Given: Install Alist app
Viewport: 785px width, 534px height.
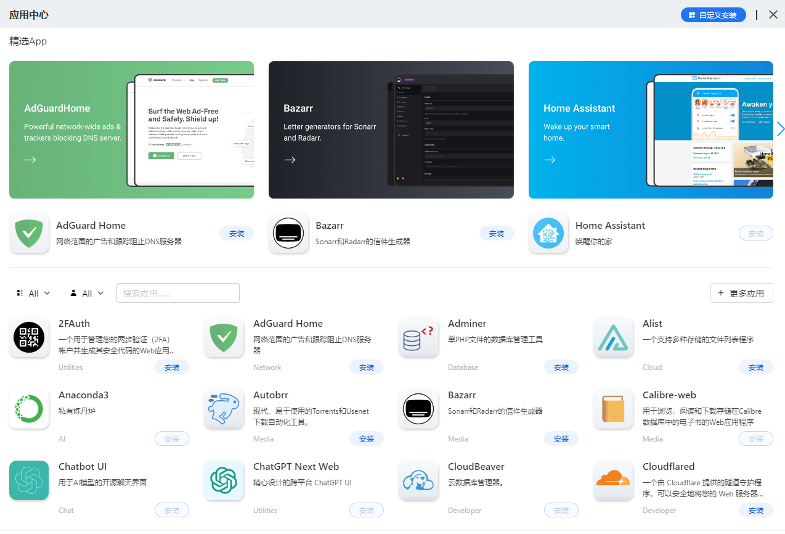Looking at the screenshot, I should [x=756, y=367].
